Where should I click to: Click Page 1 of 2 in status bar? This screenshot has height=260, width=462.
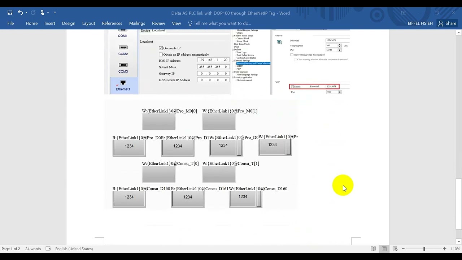click(x=11, y=249)
